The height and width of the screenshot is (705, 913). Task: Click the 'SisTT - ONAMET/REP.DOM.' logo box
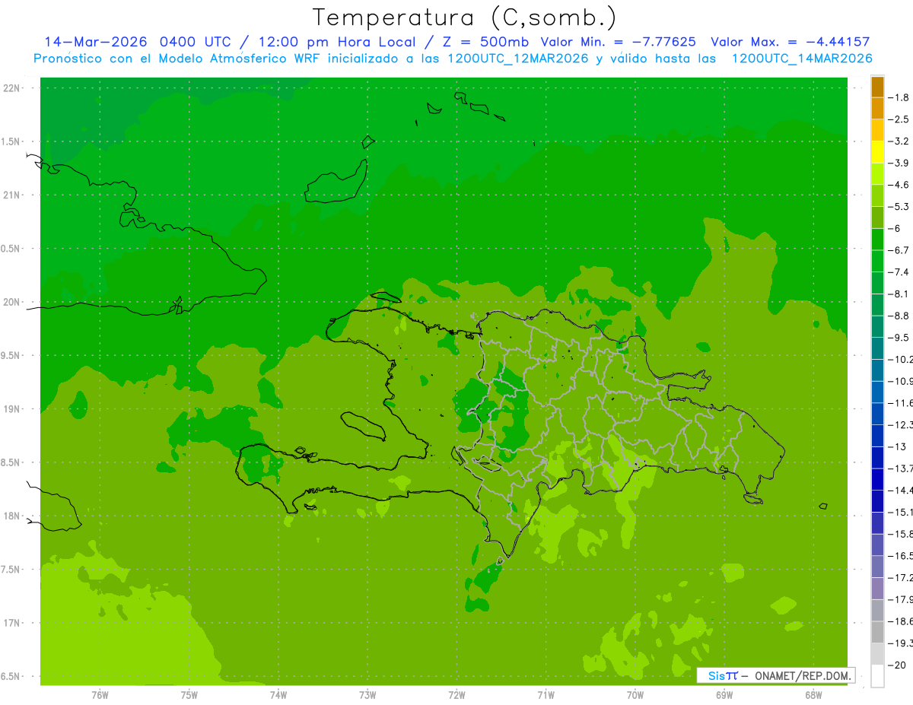(x=775, y=675)
